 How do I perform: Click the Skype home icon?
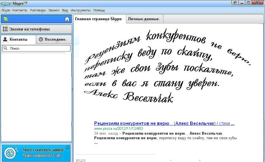(x=67, y=19)
